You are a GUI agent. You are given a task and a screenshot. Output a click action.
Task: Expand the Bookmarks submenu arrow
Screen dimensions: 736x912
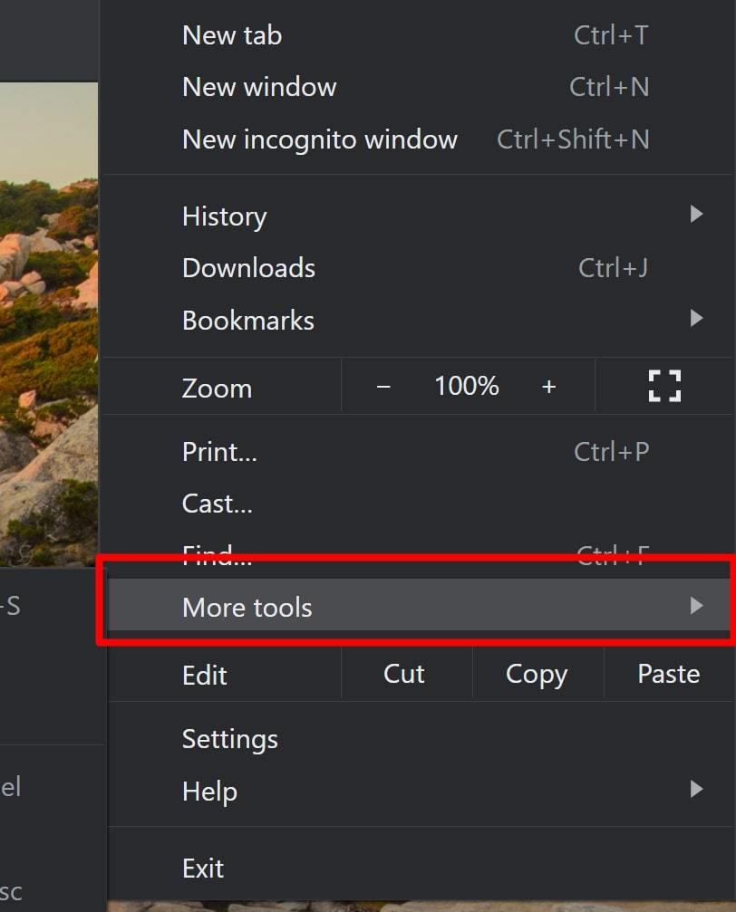(x=696, y=318)
